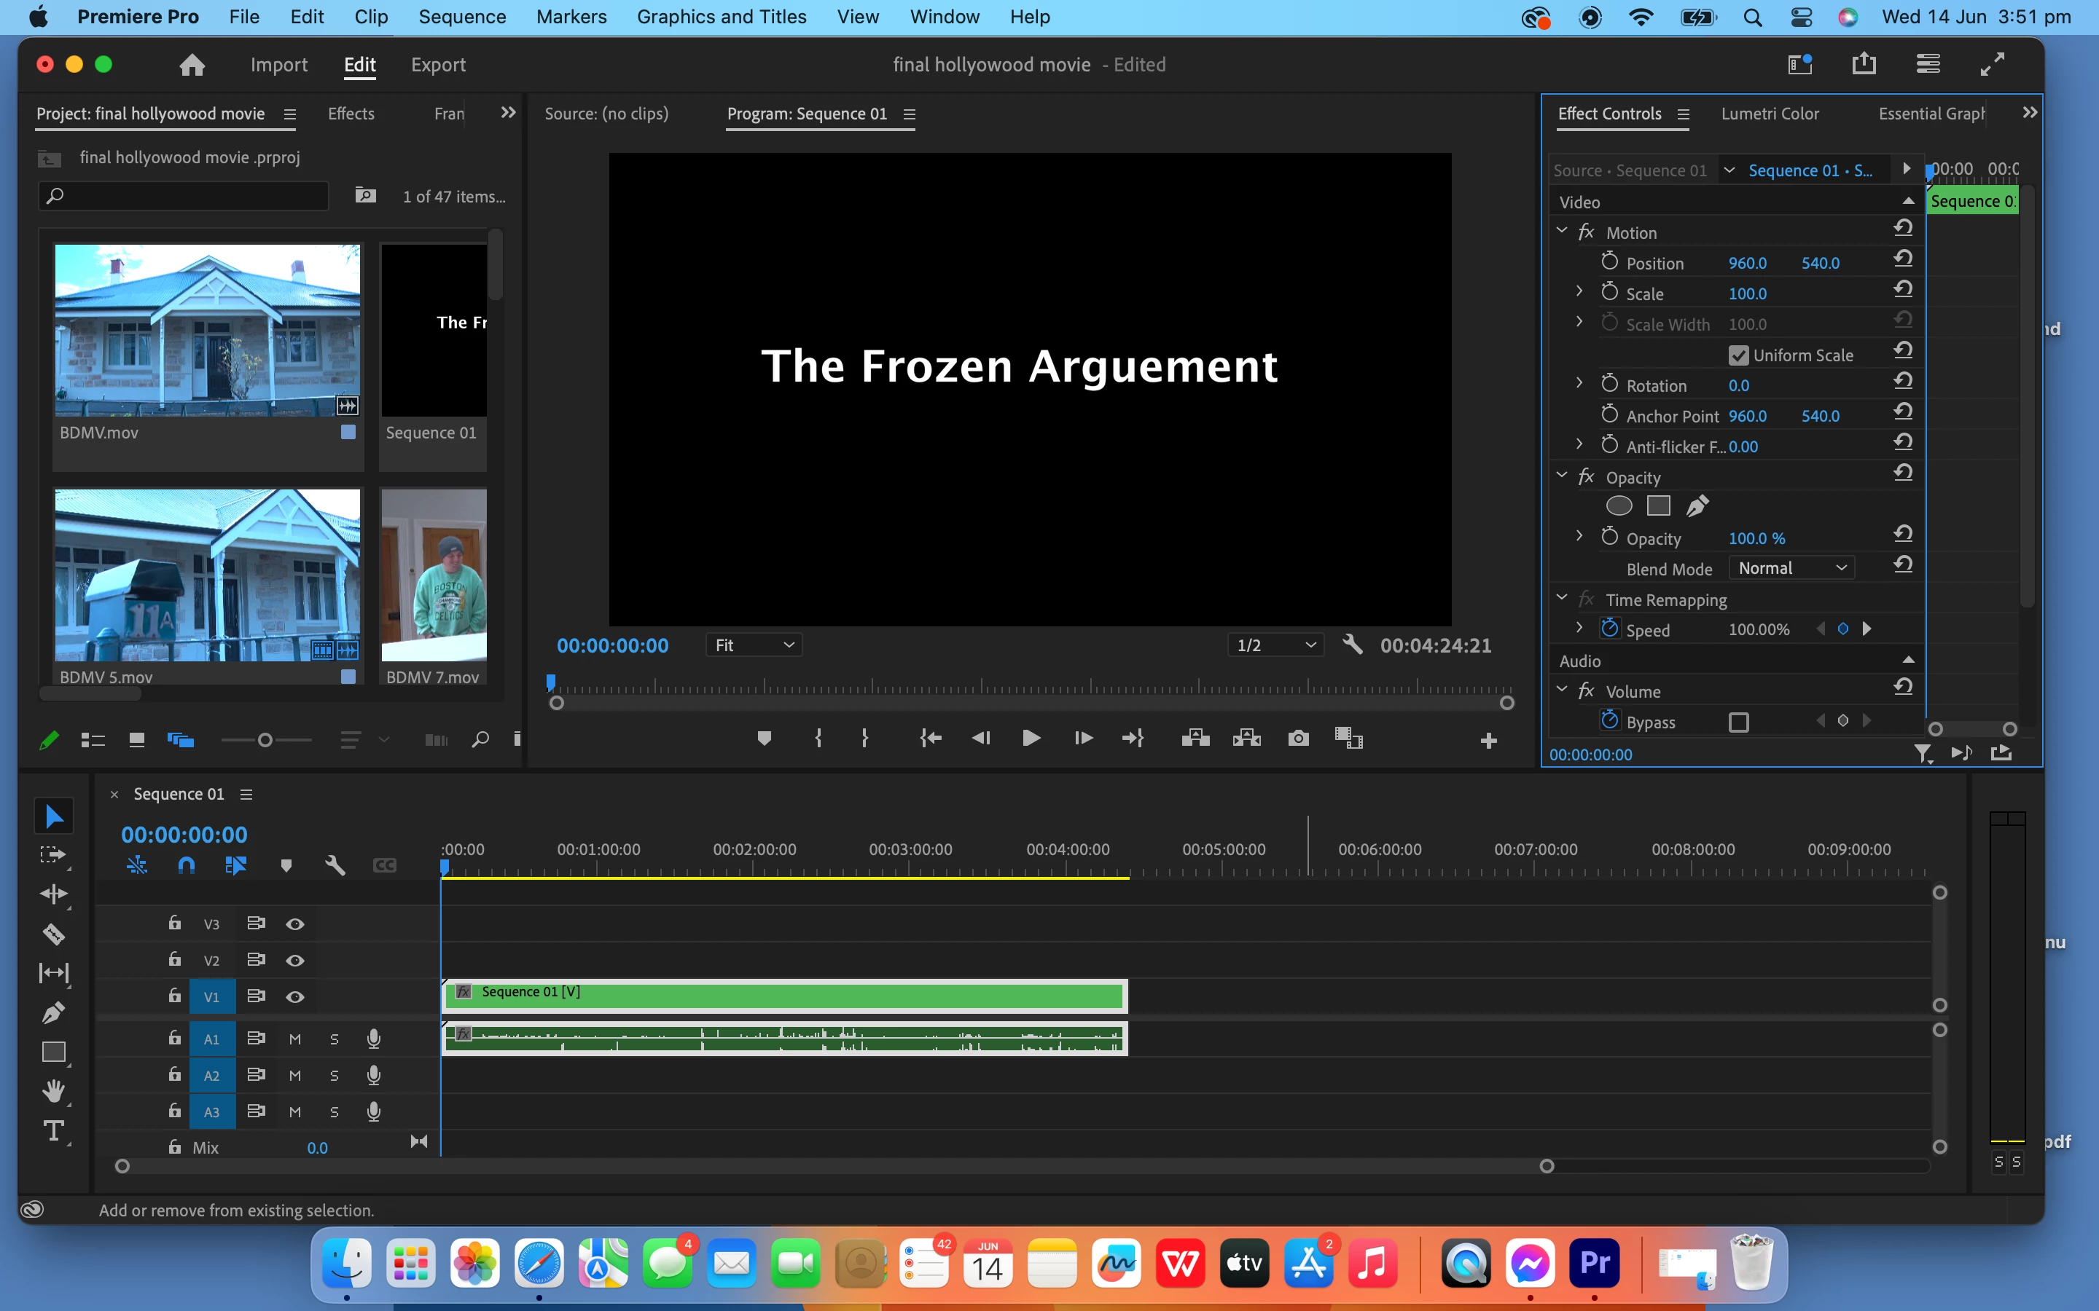Toggle the Snap in Timeline magnet icon
Screen dimensions: 2099x1311
coord(187,865)
